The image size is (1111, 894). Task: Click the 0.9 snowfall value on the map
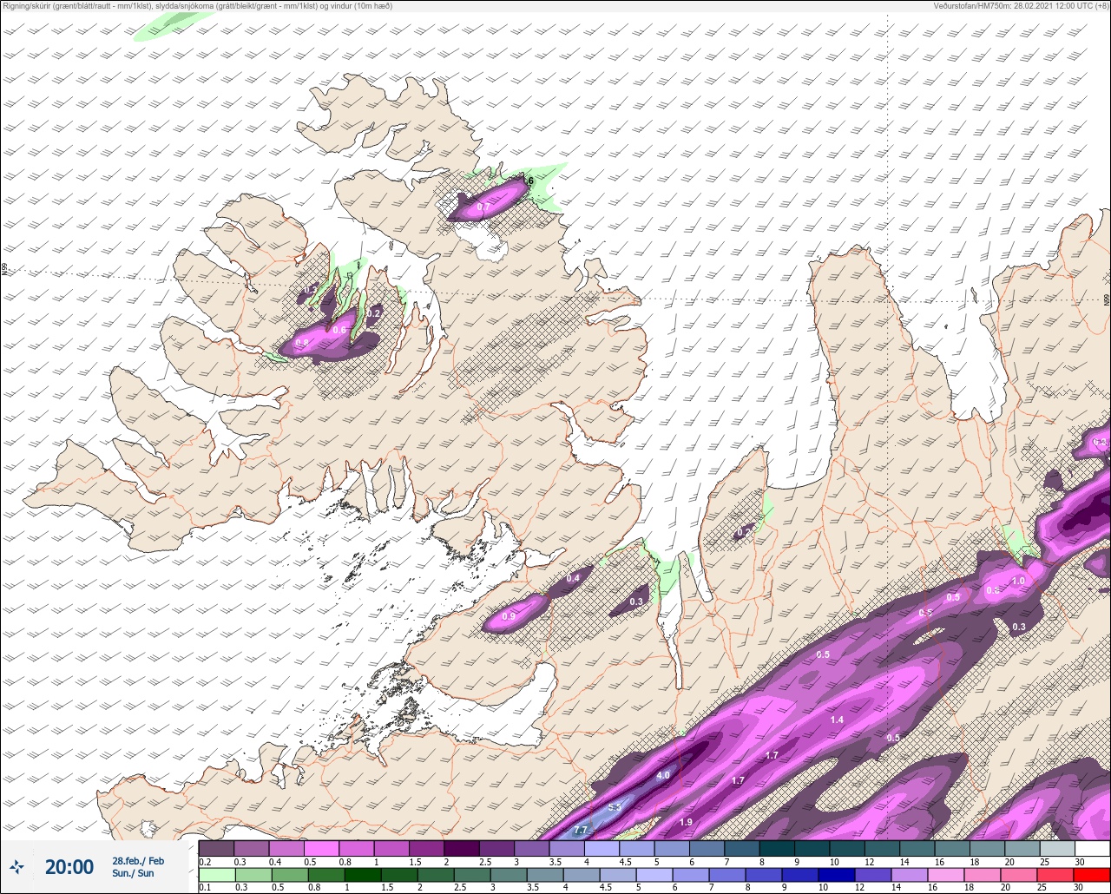[509, 616]
